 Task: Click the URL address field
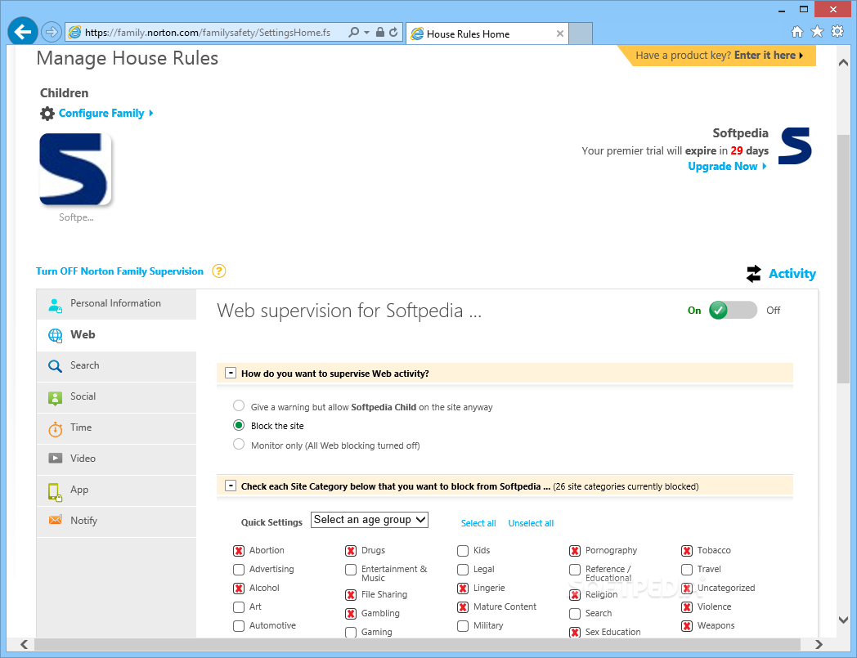pos(208,32)
